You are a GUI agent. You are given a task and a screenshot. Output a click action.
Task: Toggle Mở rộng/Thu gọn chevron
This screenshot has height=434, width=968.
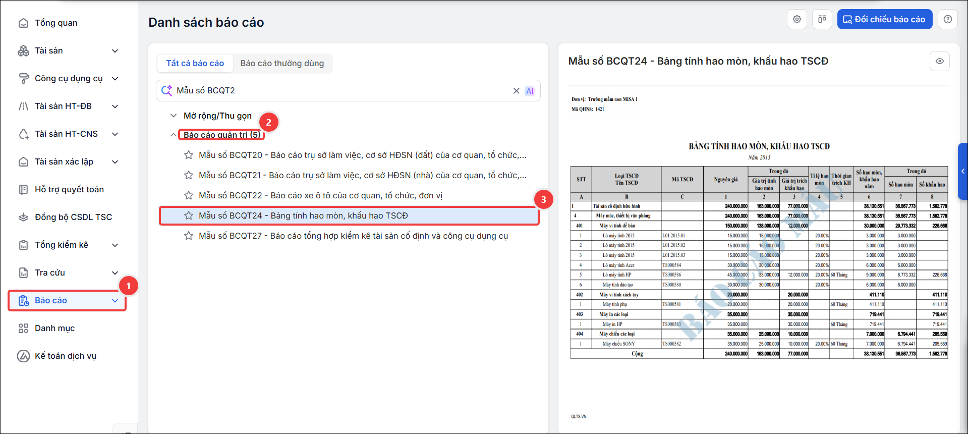(174, 116)
